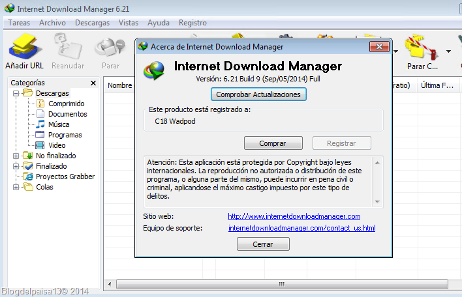Click the Documentos category icon
Image resolution: width=462 pixels, height=297 pixels.
tap(40, 114)
